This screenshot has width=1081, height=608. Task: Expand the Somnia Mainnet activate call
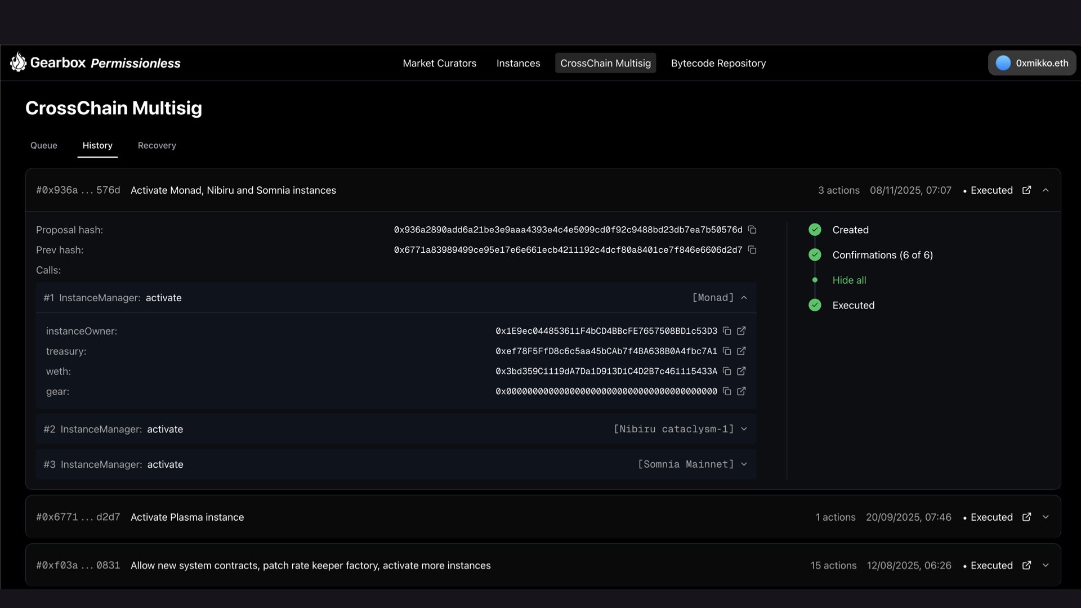(x=744, y=464)
